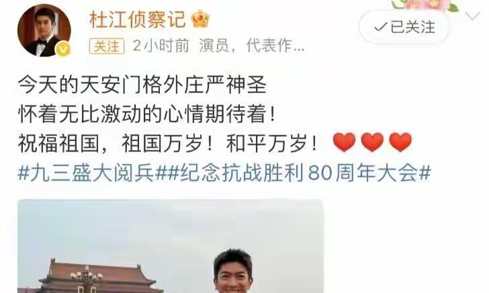Viewport: 489px width, 293px height.
Task: Select post text line 今天的天安门格外庄严神圣
Action: point(142,85)
